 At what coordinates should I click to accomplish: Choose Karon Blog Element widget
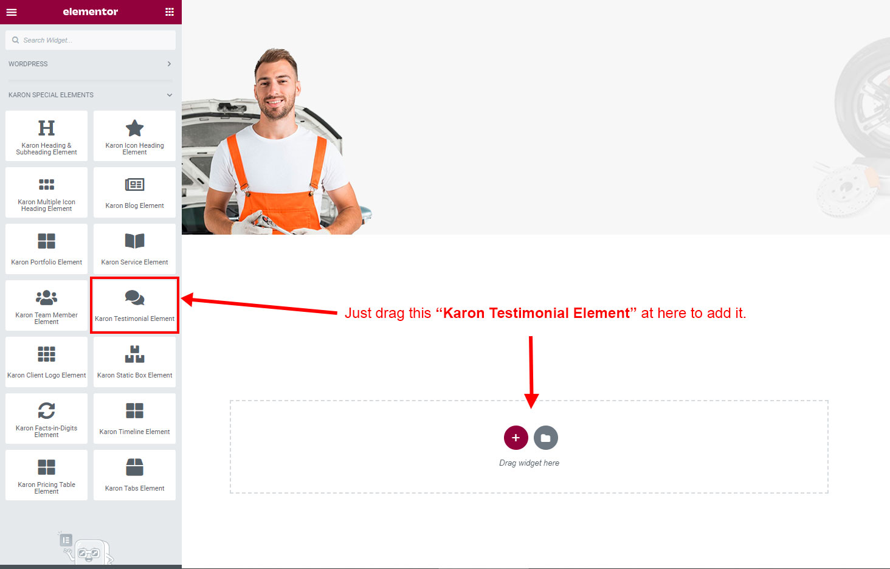click(134, 193)
